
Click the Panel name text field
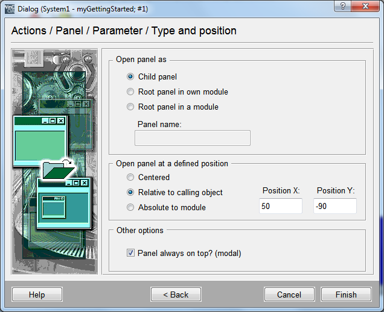pos(192,139)
